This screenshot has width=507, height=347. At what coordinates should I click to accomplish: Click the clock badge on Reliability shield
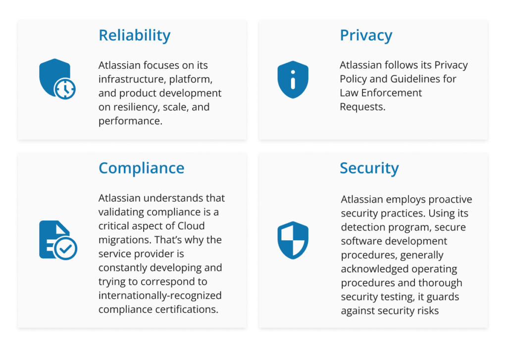65,89
